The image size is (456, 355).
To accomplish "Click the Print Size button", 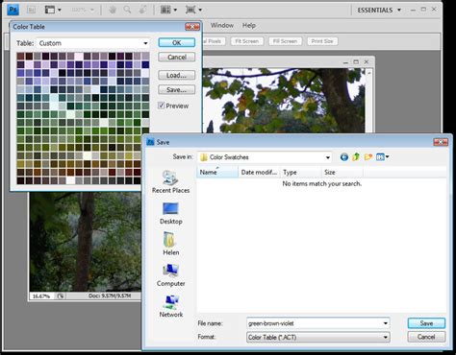I will tap(322, 41).
